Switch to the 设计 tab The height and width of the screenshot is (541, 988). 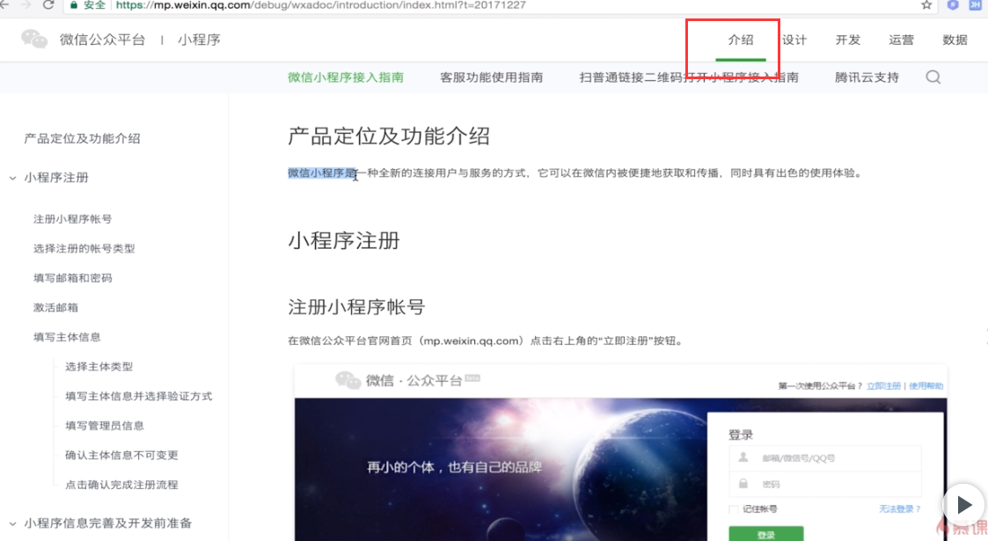click(794, 40)
